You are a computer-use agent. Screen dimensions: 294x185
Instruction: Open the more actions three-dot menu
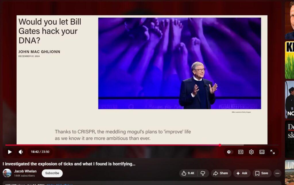tap(278, 173)
